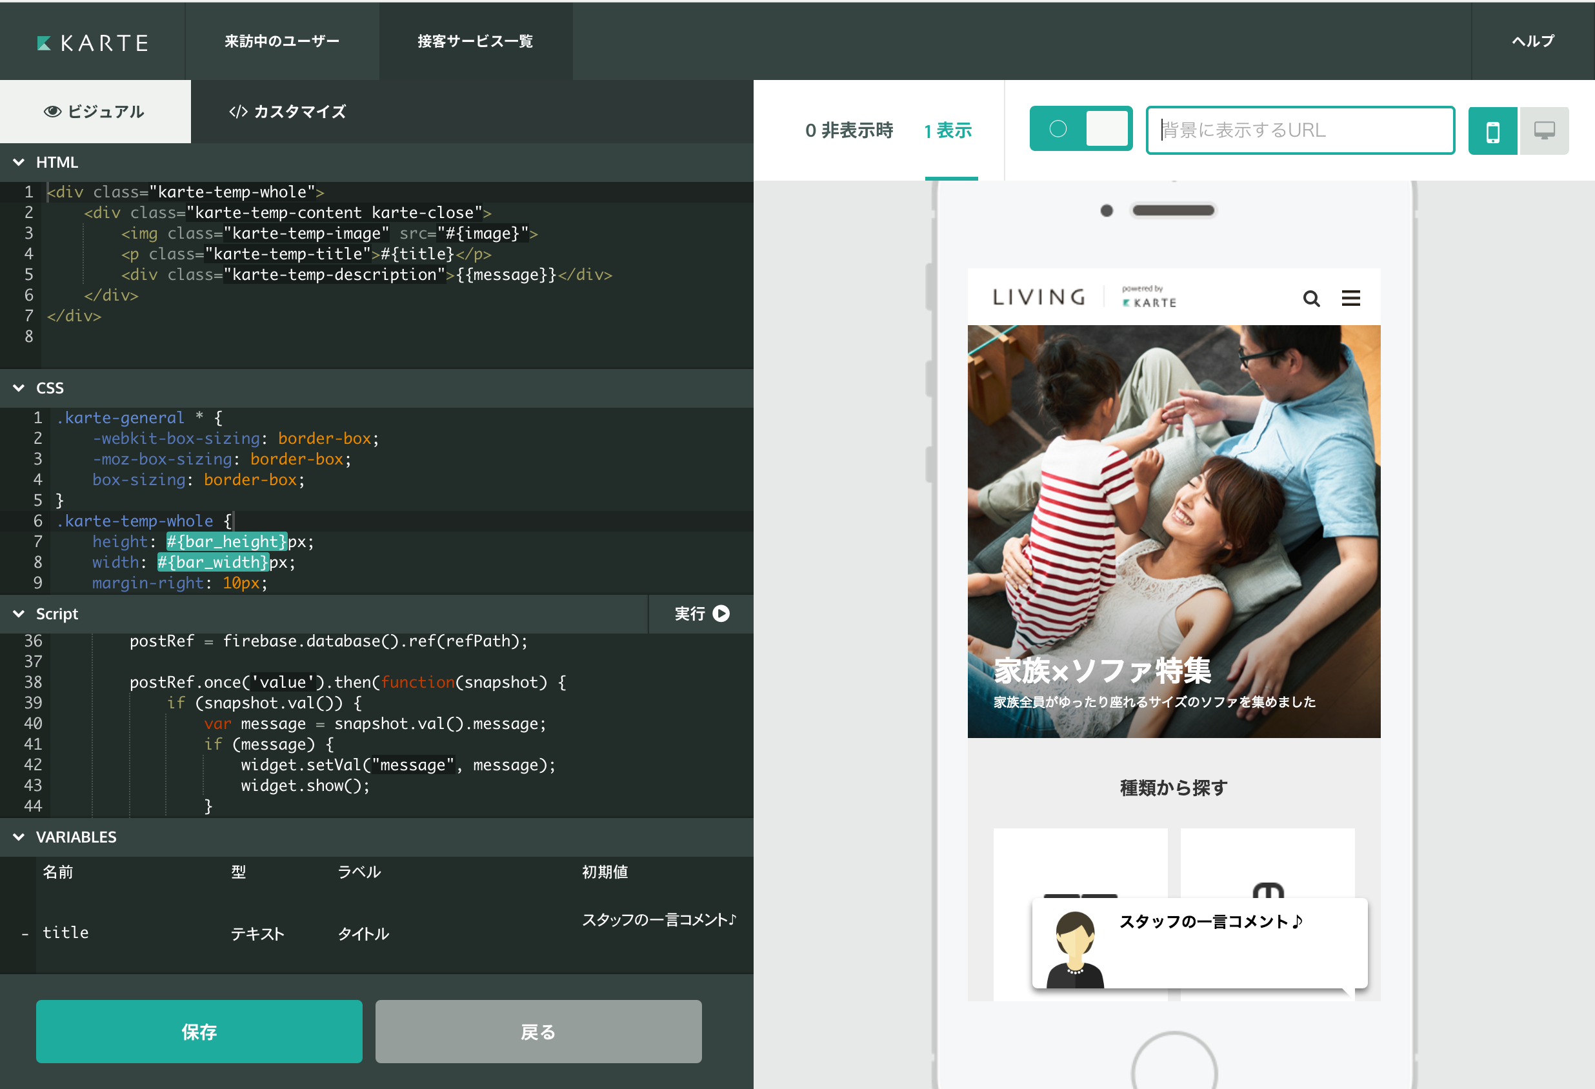This screenshot has width=1595, height=1089.
Task: Collapse the CSS section
Action: pos(19,388)
